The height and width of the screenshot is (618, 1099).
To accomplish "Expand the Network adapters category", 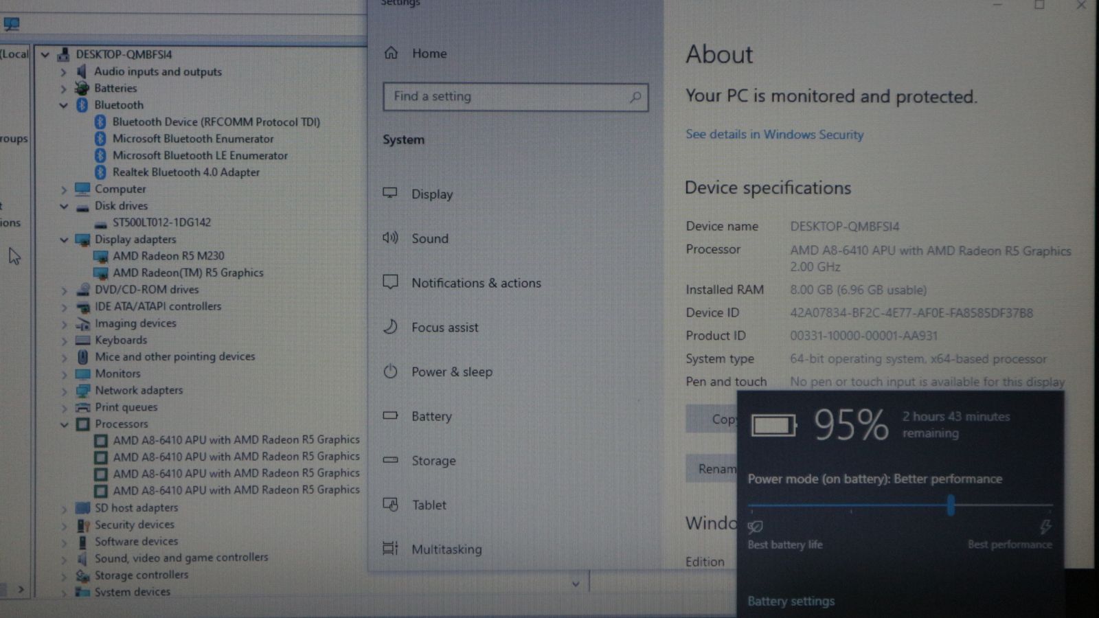I will coord(63,391).
